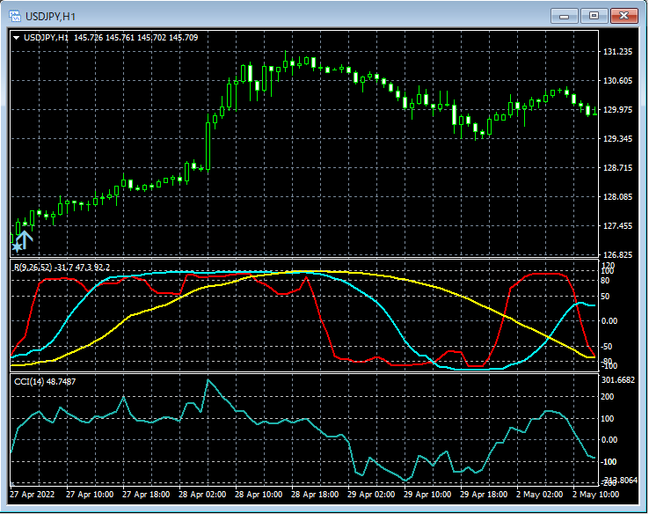Click the 28 Apr 18:00 time axis label

pyautogui.click(x=315, y=494)
